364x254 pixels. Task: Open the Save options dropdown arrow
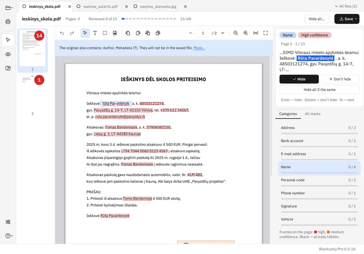356,19
